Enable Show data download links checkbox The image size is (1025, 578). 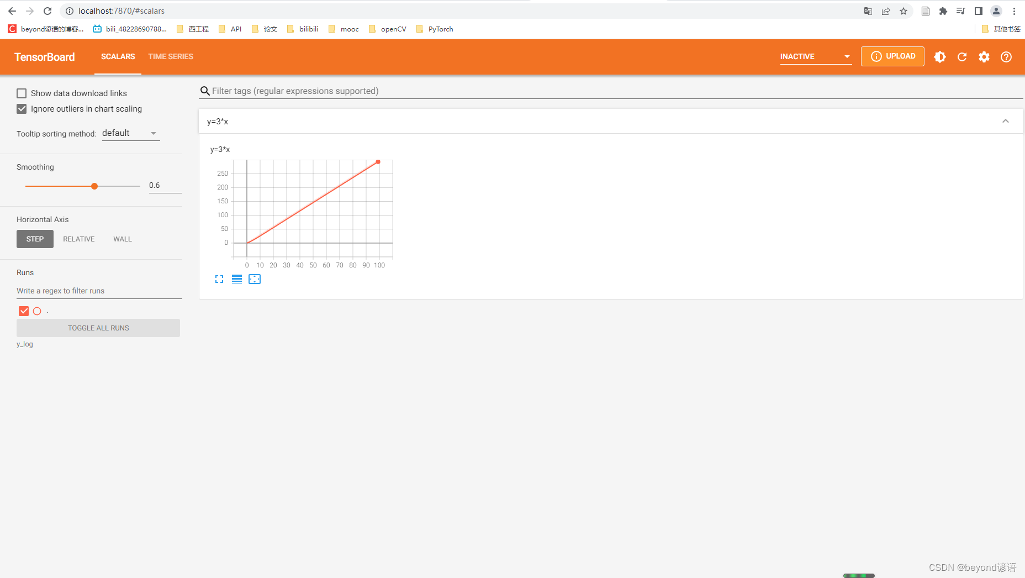pyautogui.click(x=22, y=93)
